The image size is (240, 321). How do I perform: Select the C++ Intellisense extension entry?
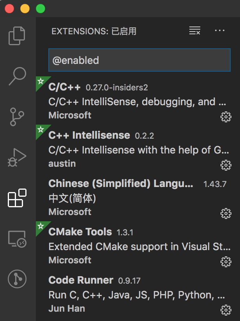[132, 150]
